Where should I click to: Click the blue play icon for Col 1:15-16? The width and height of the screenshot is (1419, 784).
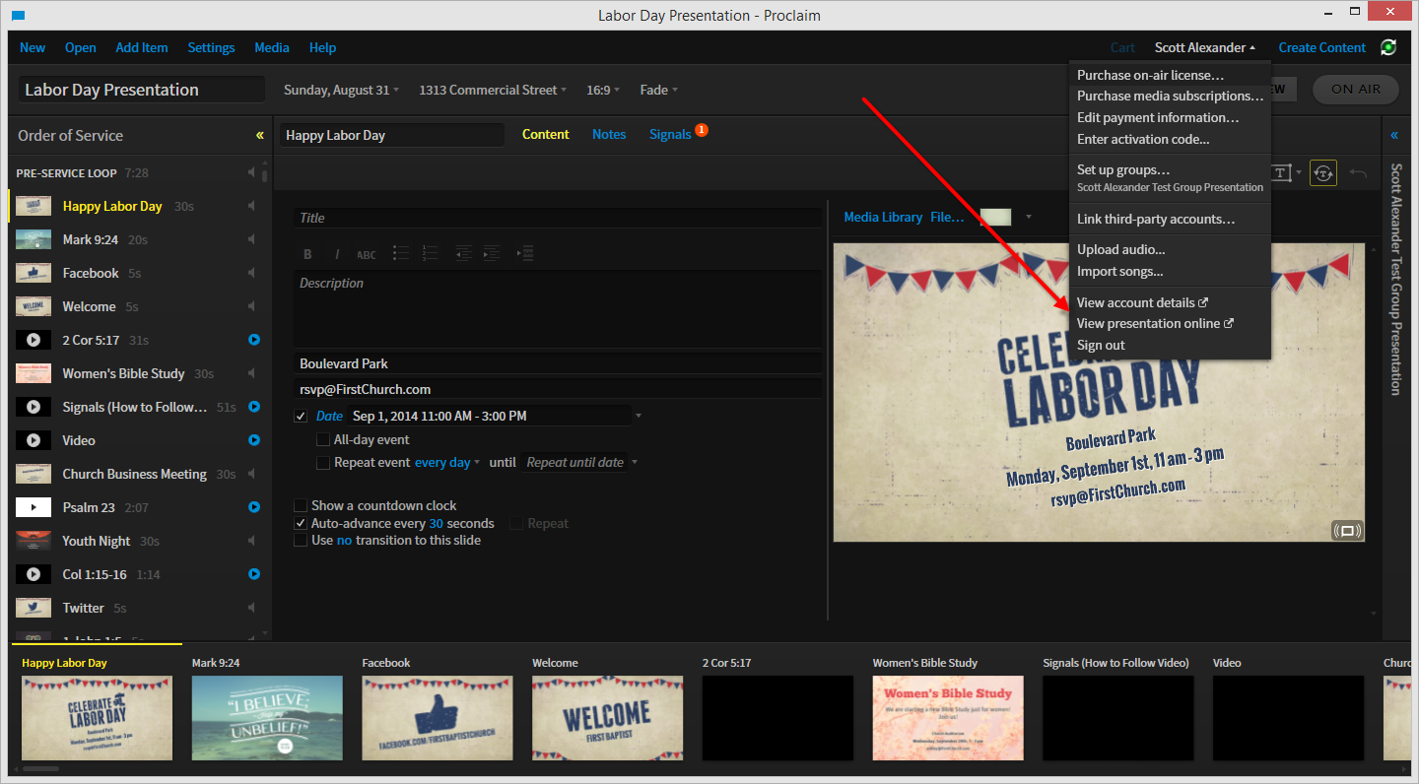253,574
